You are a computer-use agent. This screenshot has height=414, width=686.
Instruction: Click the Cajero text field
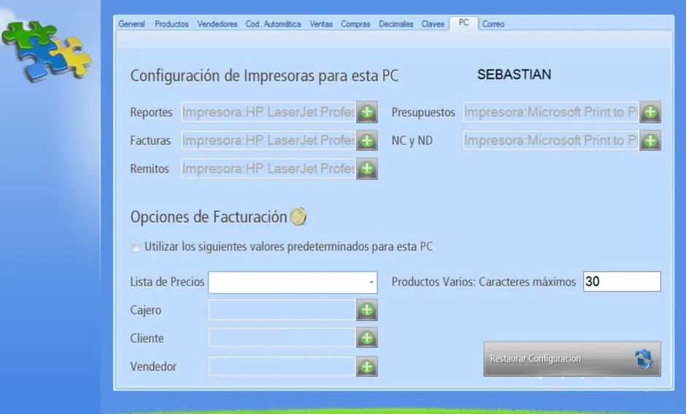(x=282, y=310)
